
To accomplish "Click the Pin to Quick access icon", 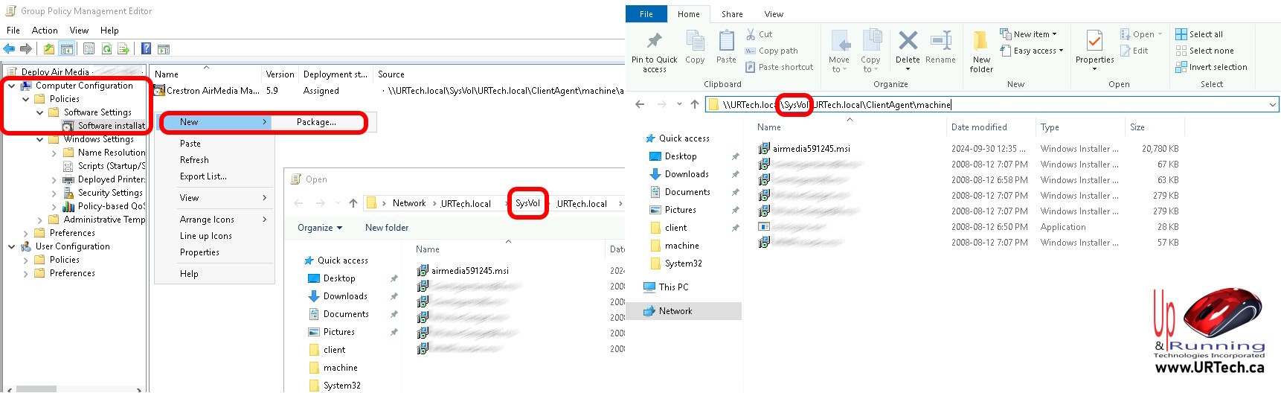I will point(654,42).
